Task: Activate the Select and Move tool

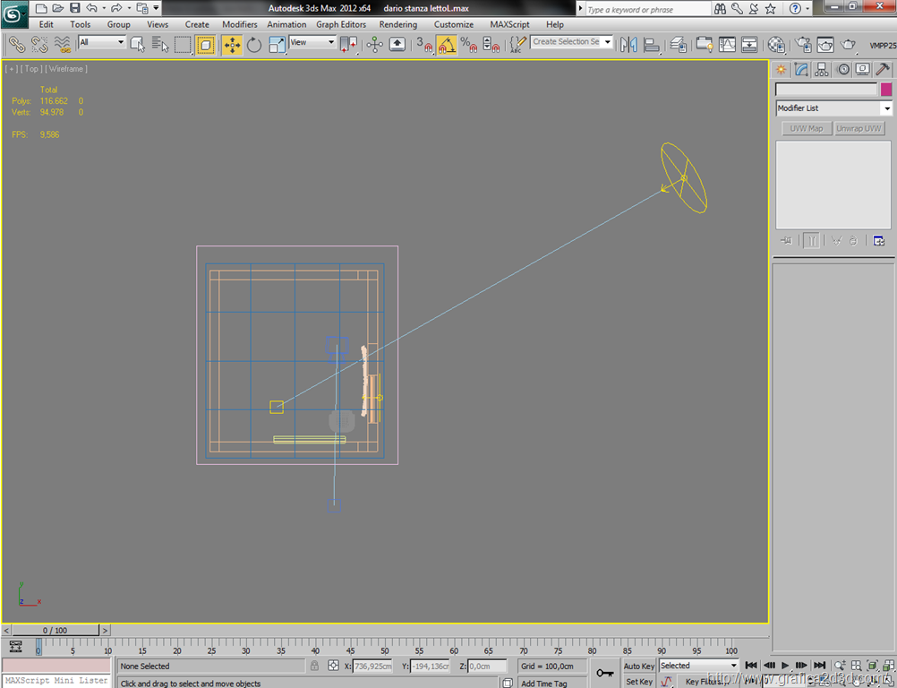Action: [232, 45]
